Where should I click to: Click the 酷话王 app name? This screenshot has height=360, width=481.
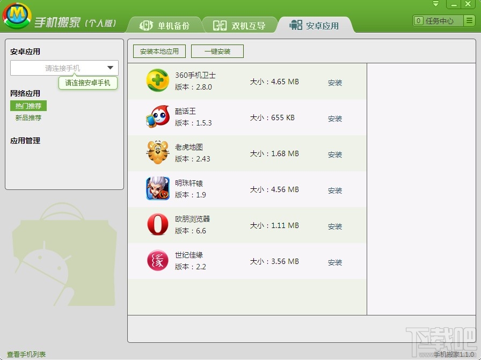[185, 111]
